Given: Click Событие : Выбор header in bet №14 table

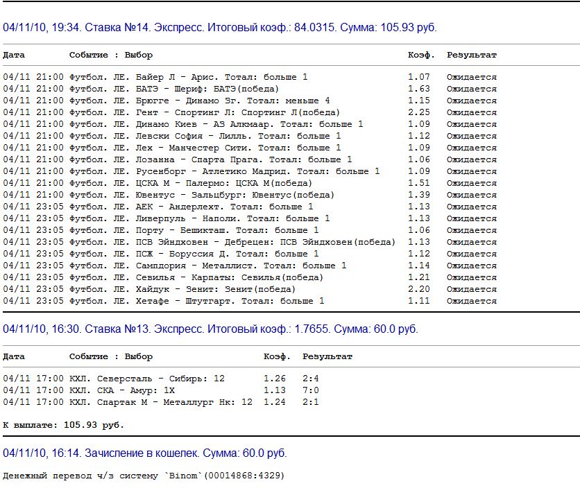Looking at the screenshot, I should 111,55.
